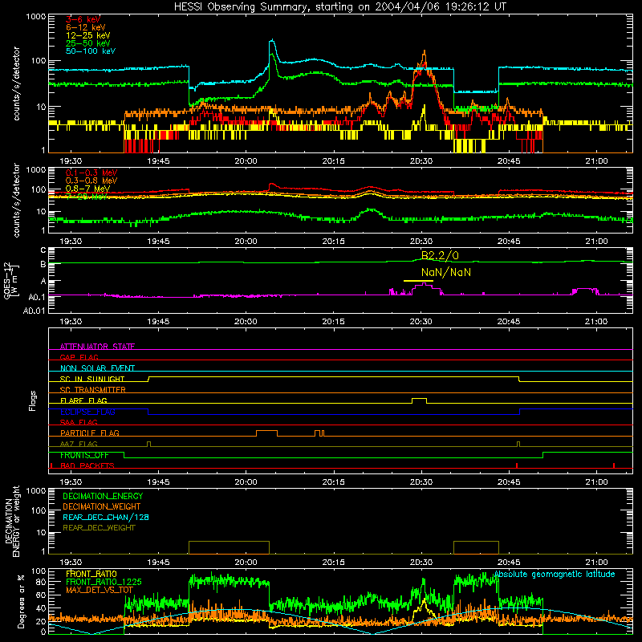Viewport: 642px width, 642px height.
Task: Click the 0.8-7 MeV legend label
Action: coord(87,189)
